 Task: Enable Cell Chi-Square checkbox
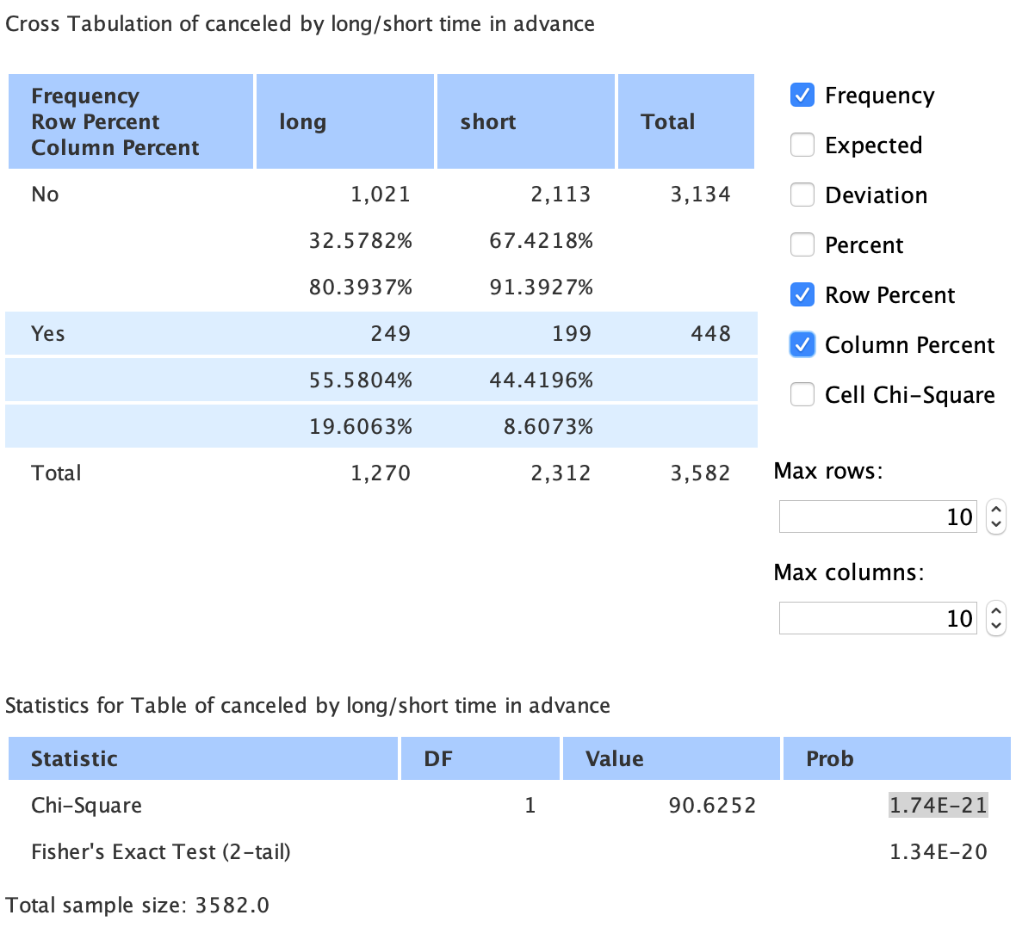[x=802, y=395]
